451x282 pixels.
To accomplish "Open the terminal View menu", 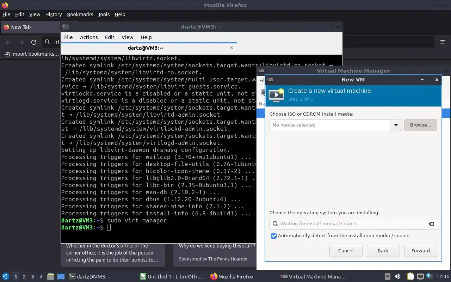I will point(128,37).
